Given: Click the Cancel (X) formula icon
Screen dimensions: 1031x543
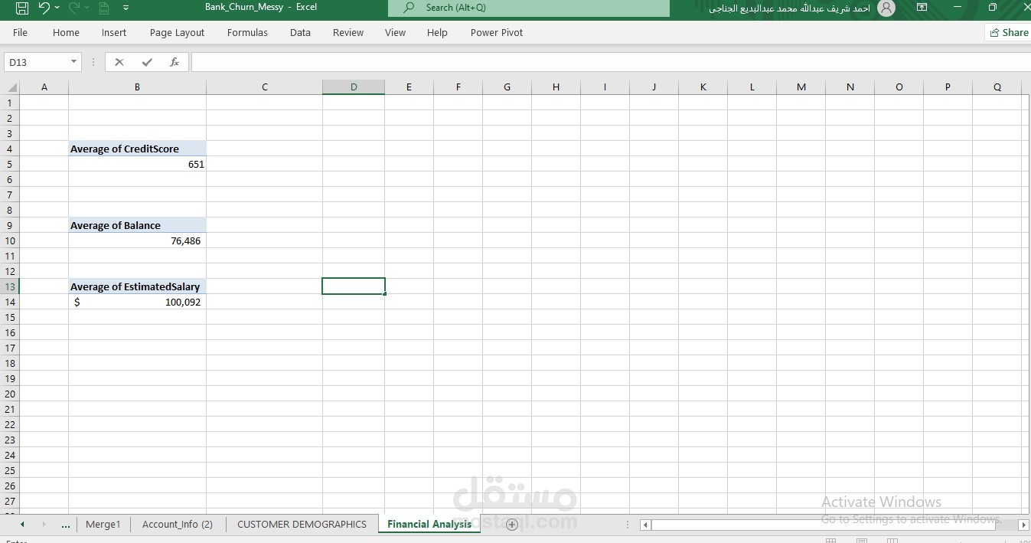Looking at the screenshot, I should 119,62.
